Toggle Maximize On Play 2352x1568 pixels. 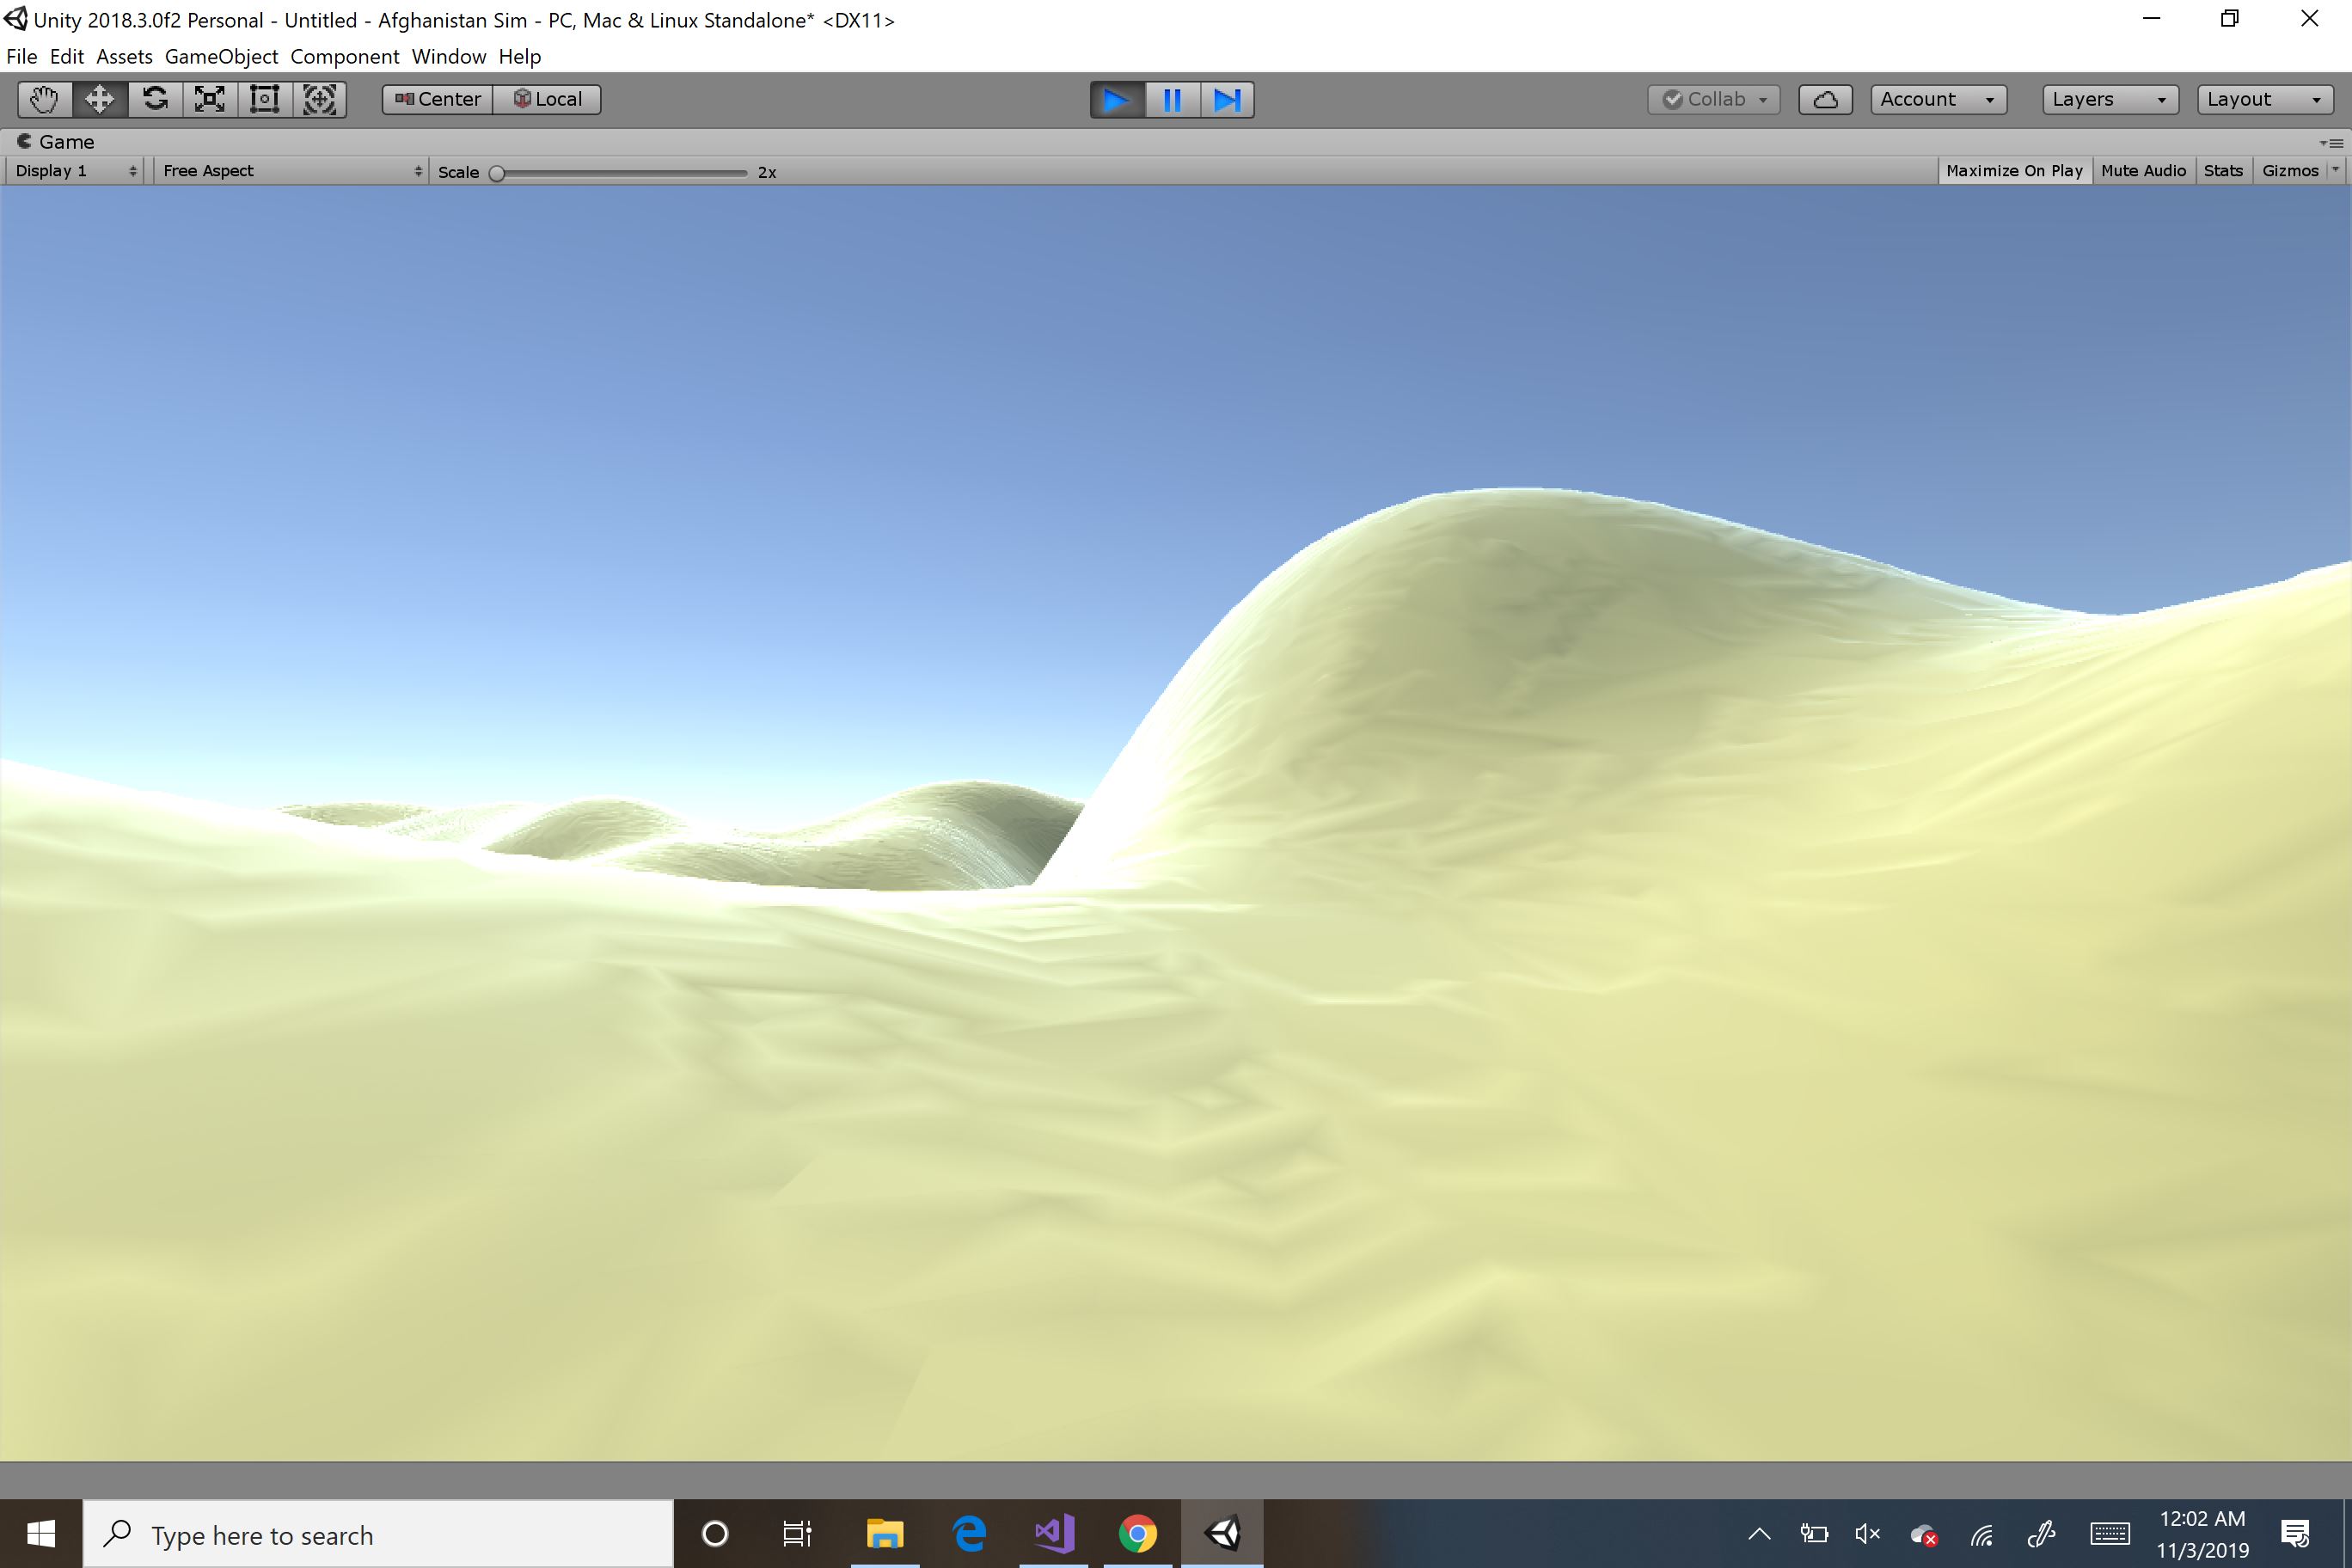point(2014,171)
